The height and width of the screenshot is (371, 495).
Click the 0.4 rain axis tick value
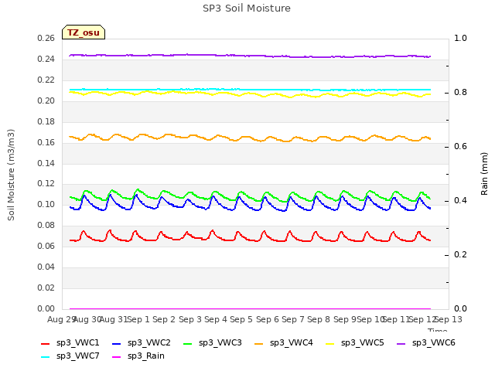[x=460, y=201]
